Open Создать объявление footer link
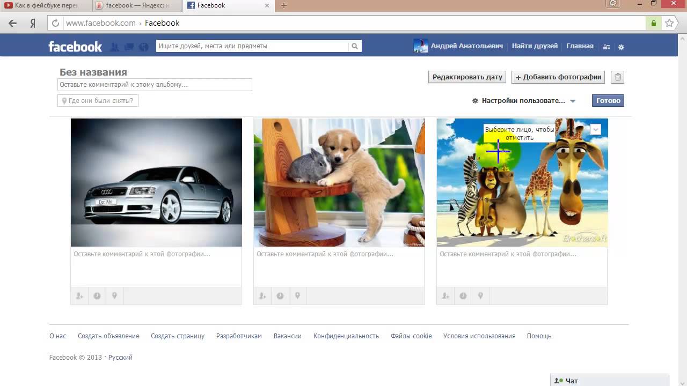This screenshot has height=386, width=687. [x=108, y=336]
